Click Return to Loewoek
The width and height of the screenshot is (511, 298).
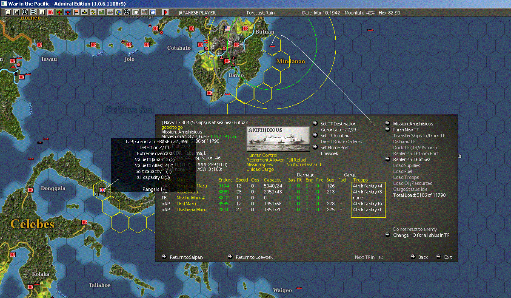click(x=254, y=257)
